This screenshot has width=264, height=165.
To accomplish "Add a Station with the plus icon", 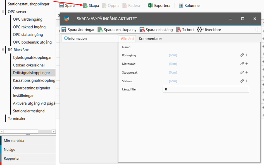I will [247, 81].
